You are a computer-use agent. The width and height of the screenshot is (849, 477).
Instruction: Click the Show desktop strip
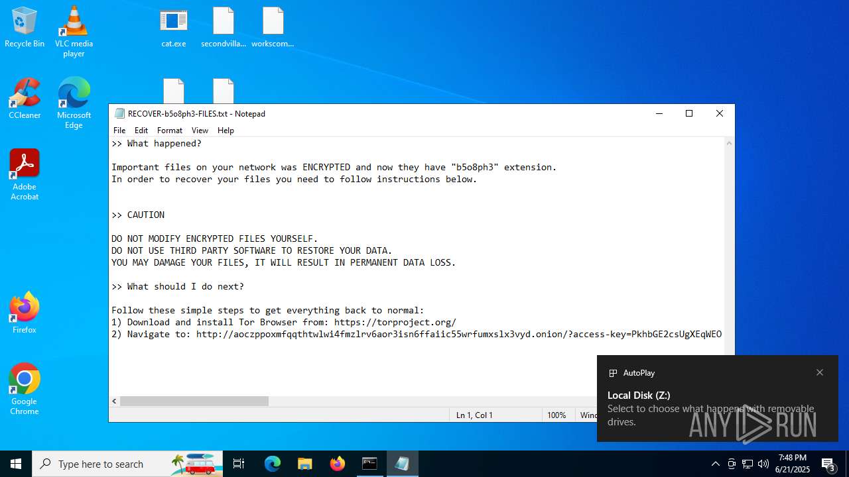(x=847, y=464)
